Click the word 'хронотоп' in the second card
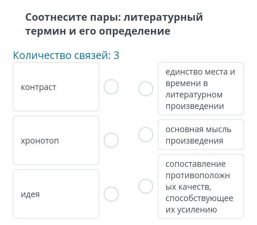The height and width of the screenshot is (225, 257). (x=40, y=141)
